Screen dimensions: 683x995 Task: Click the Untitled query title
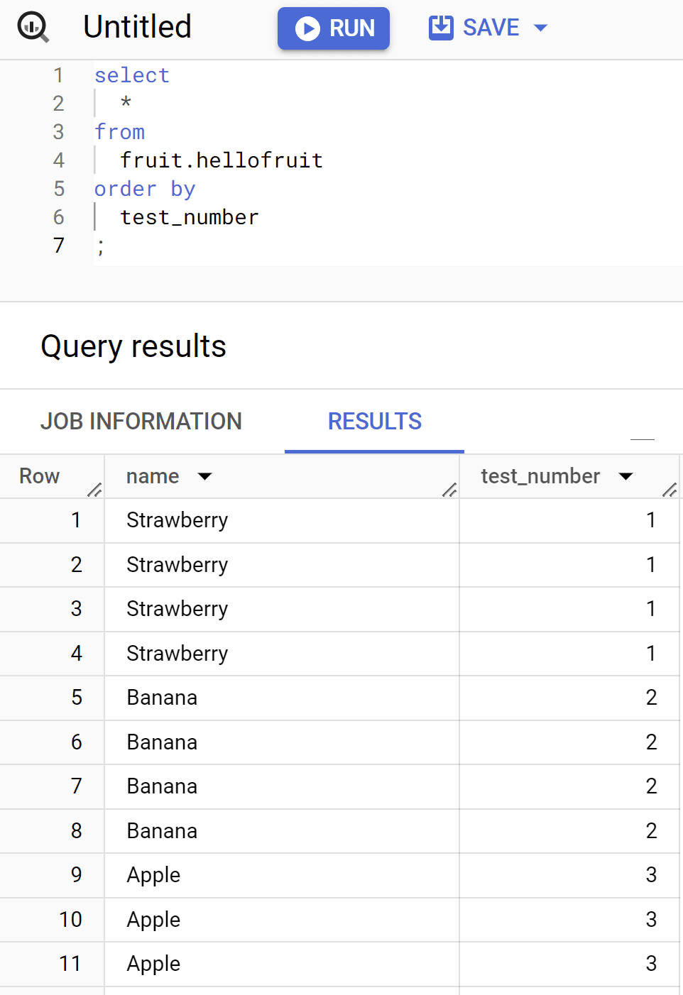pos(138,27)
